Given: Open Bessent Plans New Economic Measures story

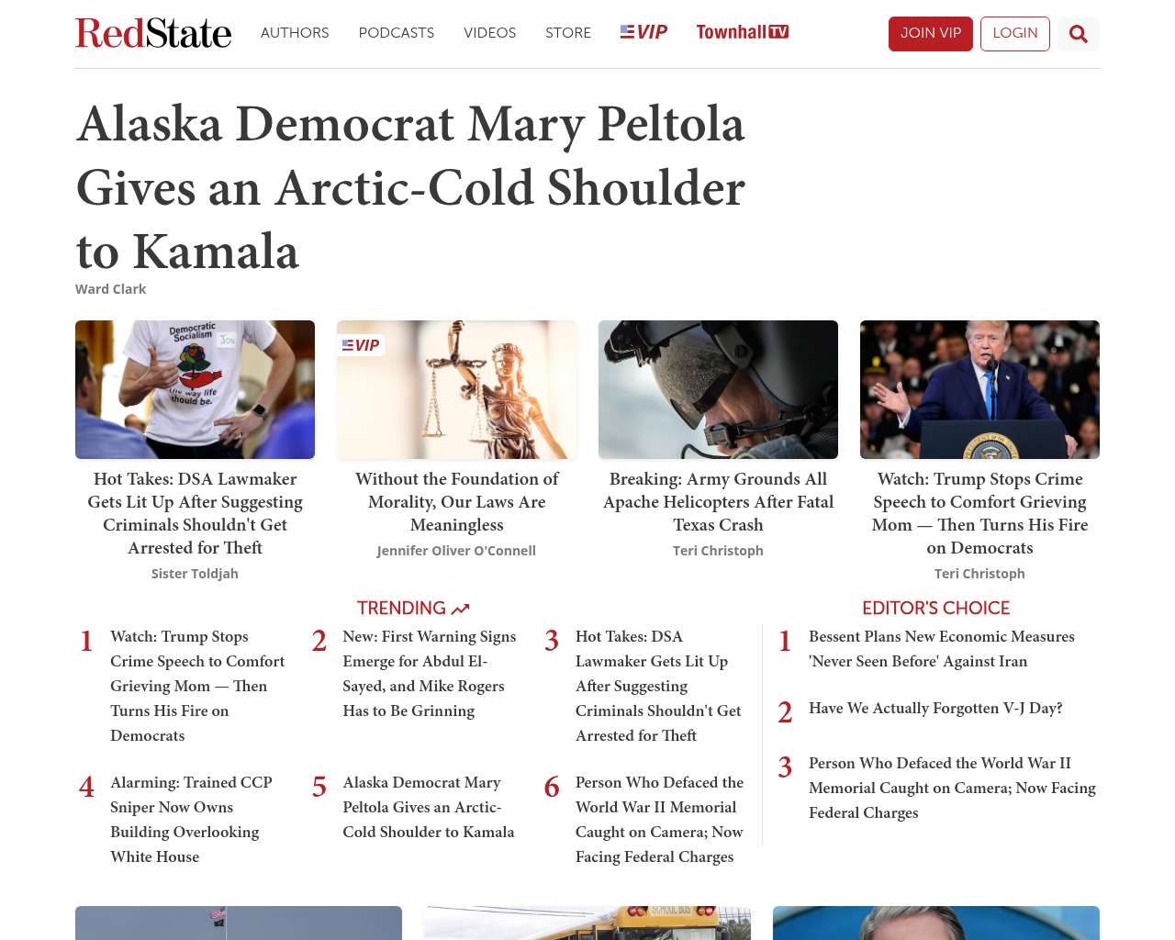Looking at the screenshot, I should (941, 649).
